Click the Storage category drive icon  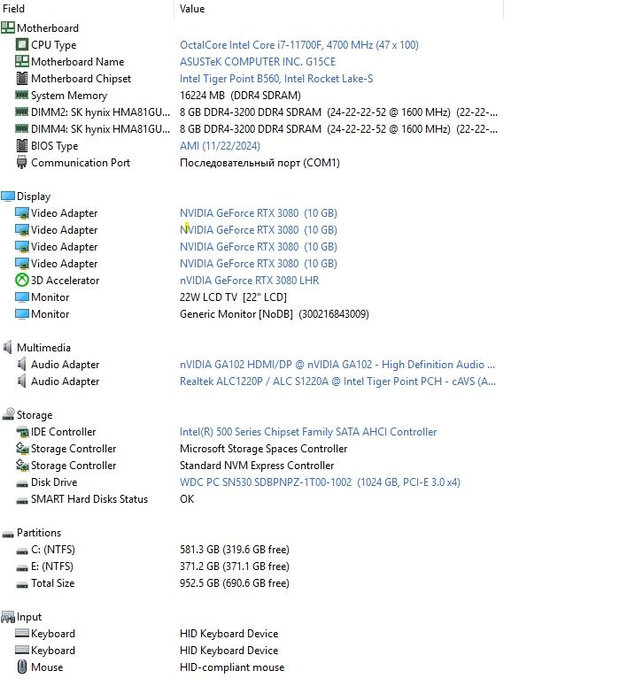8,414
